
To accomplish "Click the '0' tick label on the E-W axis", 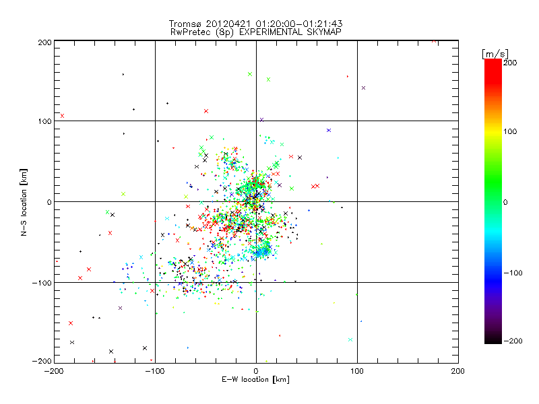I will pyautogui.click(x=256, y=371).
